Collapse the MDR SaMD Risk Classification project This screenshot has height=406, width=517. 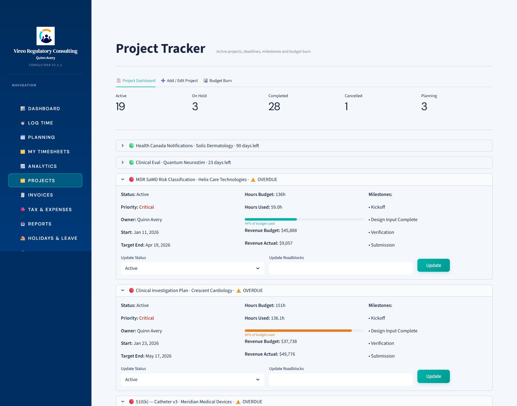(304, 179)
